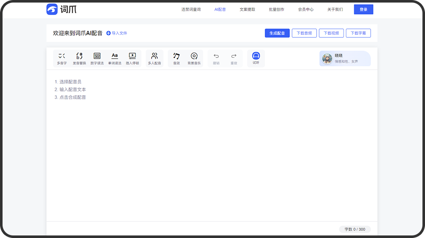Click the 撤销 undo arrow
The height and width of the screenshot is (238, 425).
(x=216, y=58)
